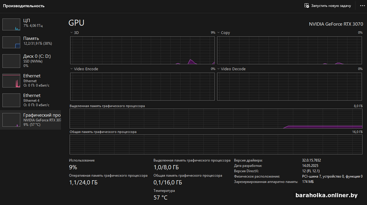Click the GPU mini graph thumbnail

11,120
